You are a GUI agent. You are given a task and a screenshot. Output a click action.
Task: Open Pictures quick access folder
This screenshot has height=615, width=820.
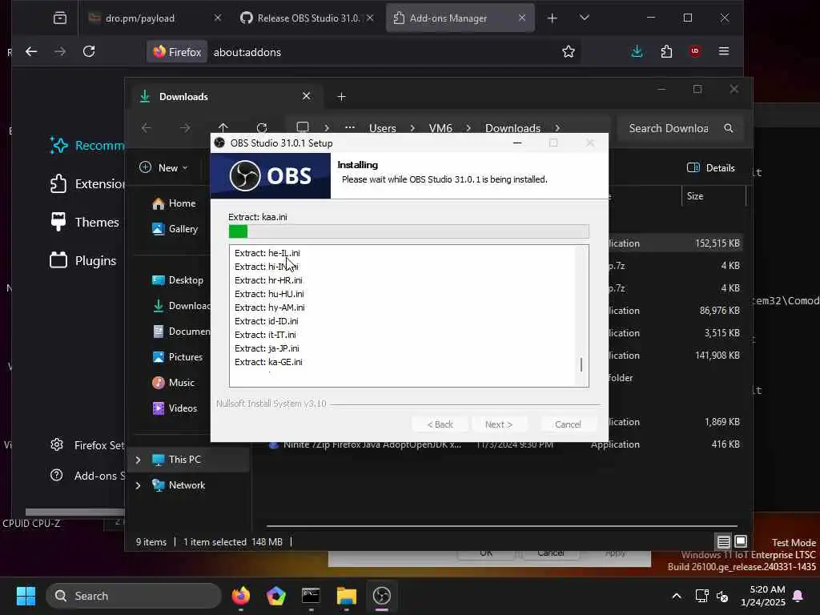point(177,357)
